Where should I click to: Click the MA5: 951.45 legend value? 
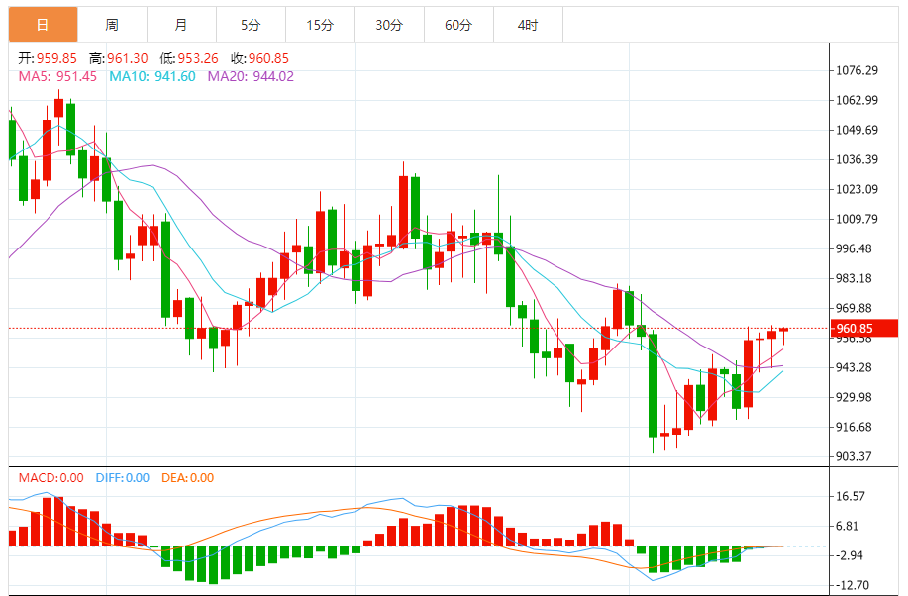point(57,76)
